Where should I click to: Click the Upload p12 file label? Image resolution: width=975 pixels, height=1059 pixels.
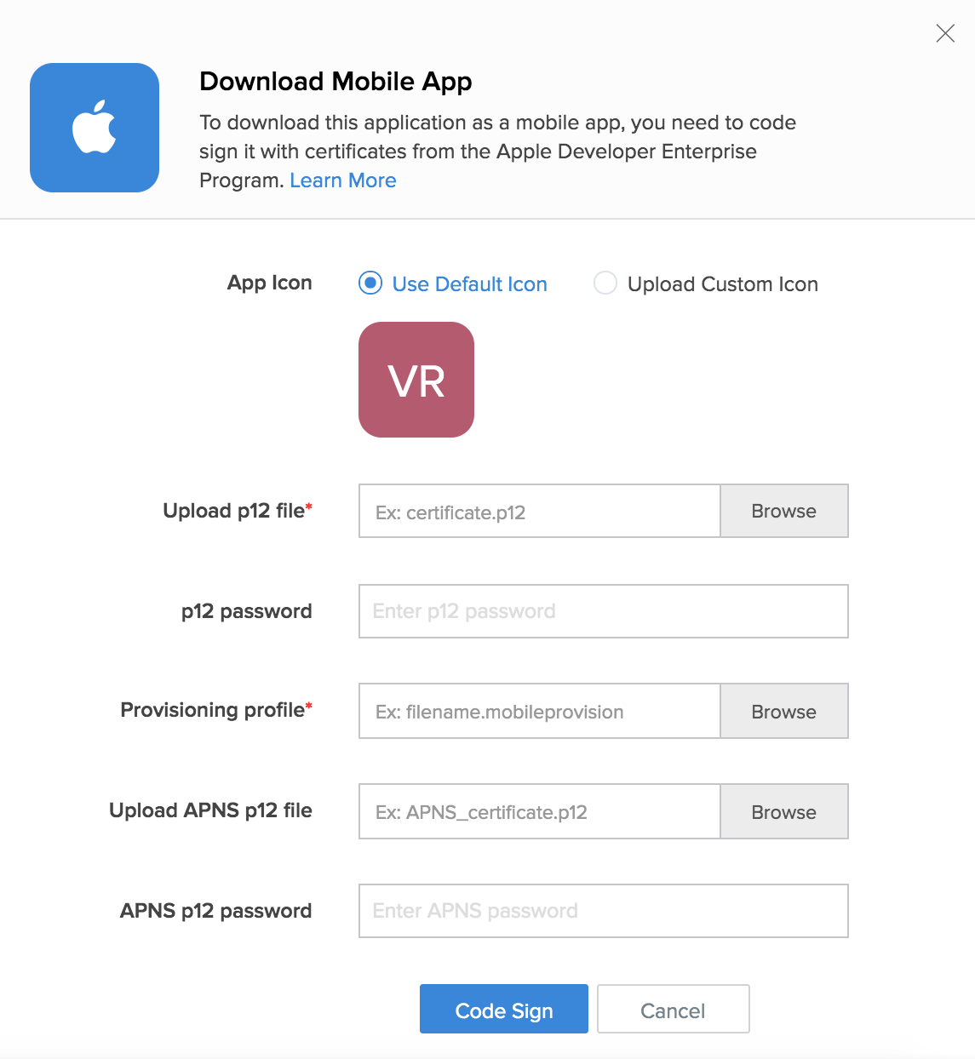coord(238,511)
